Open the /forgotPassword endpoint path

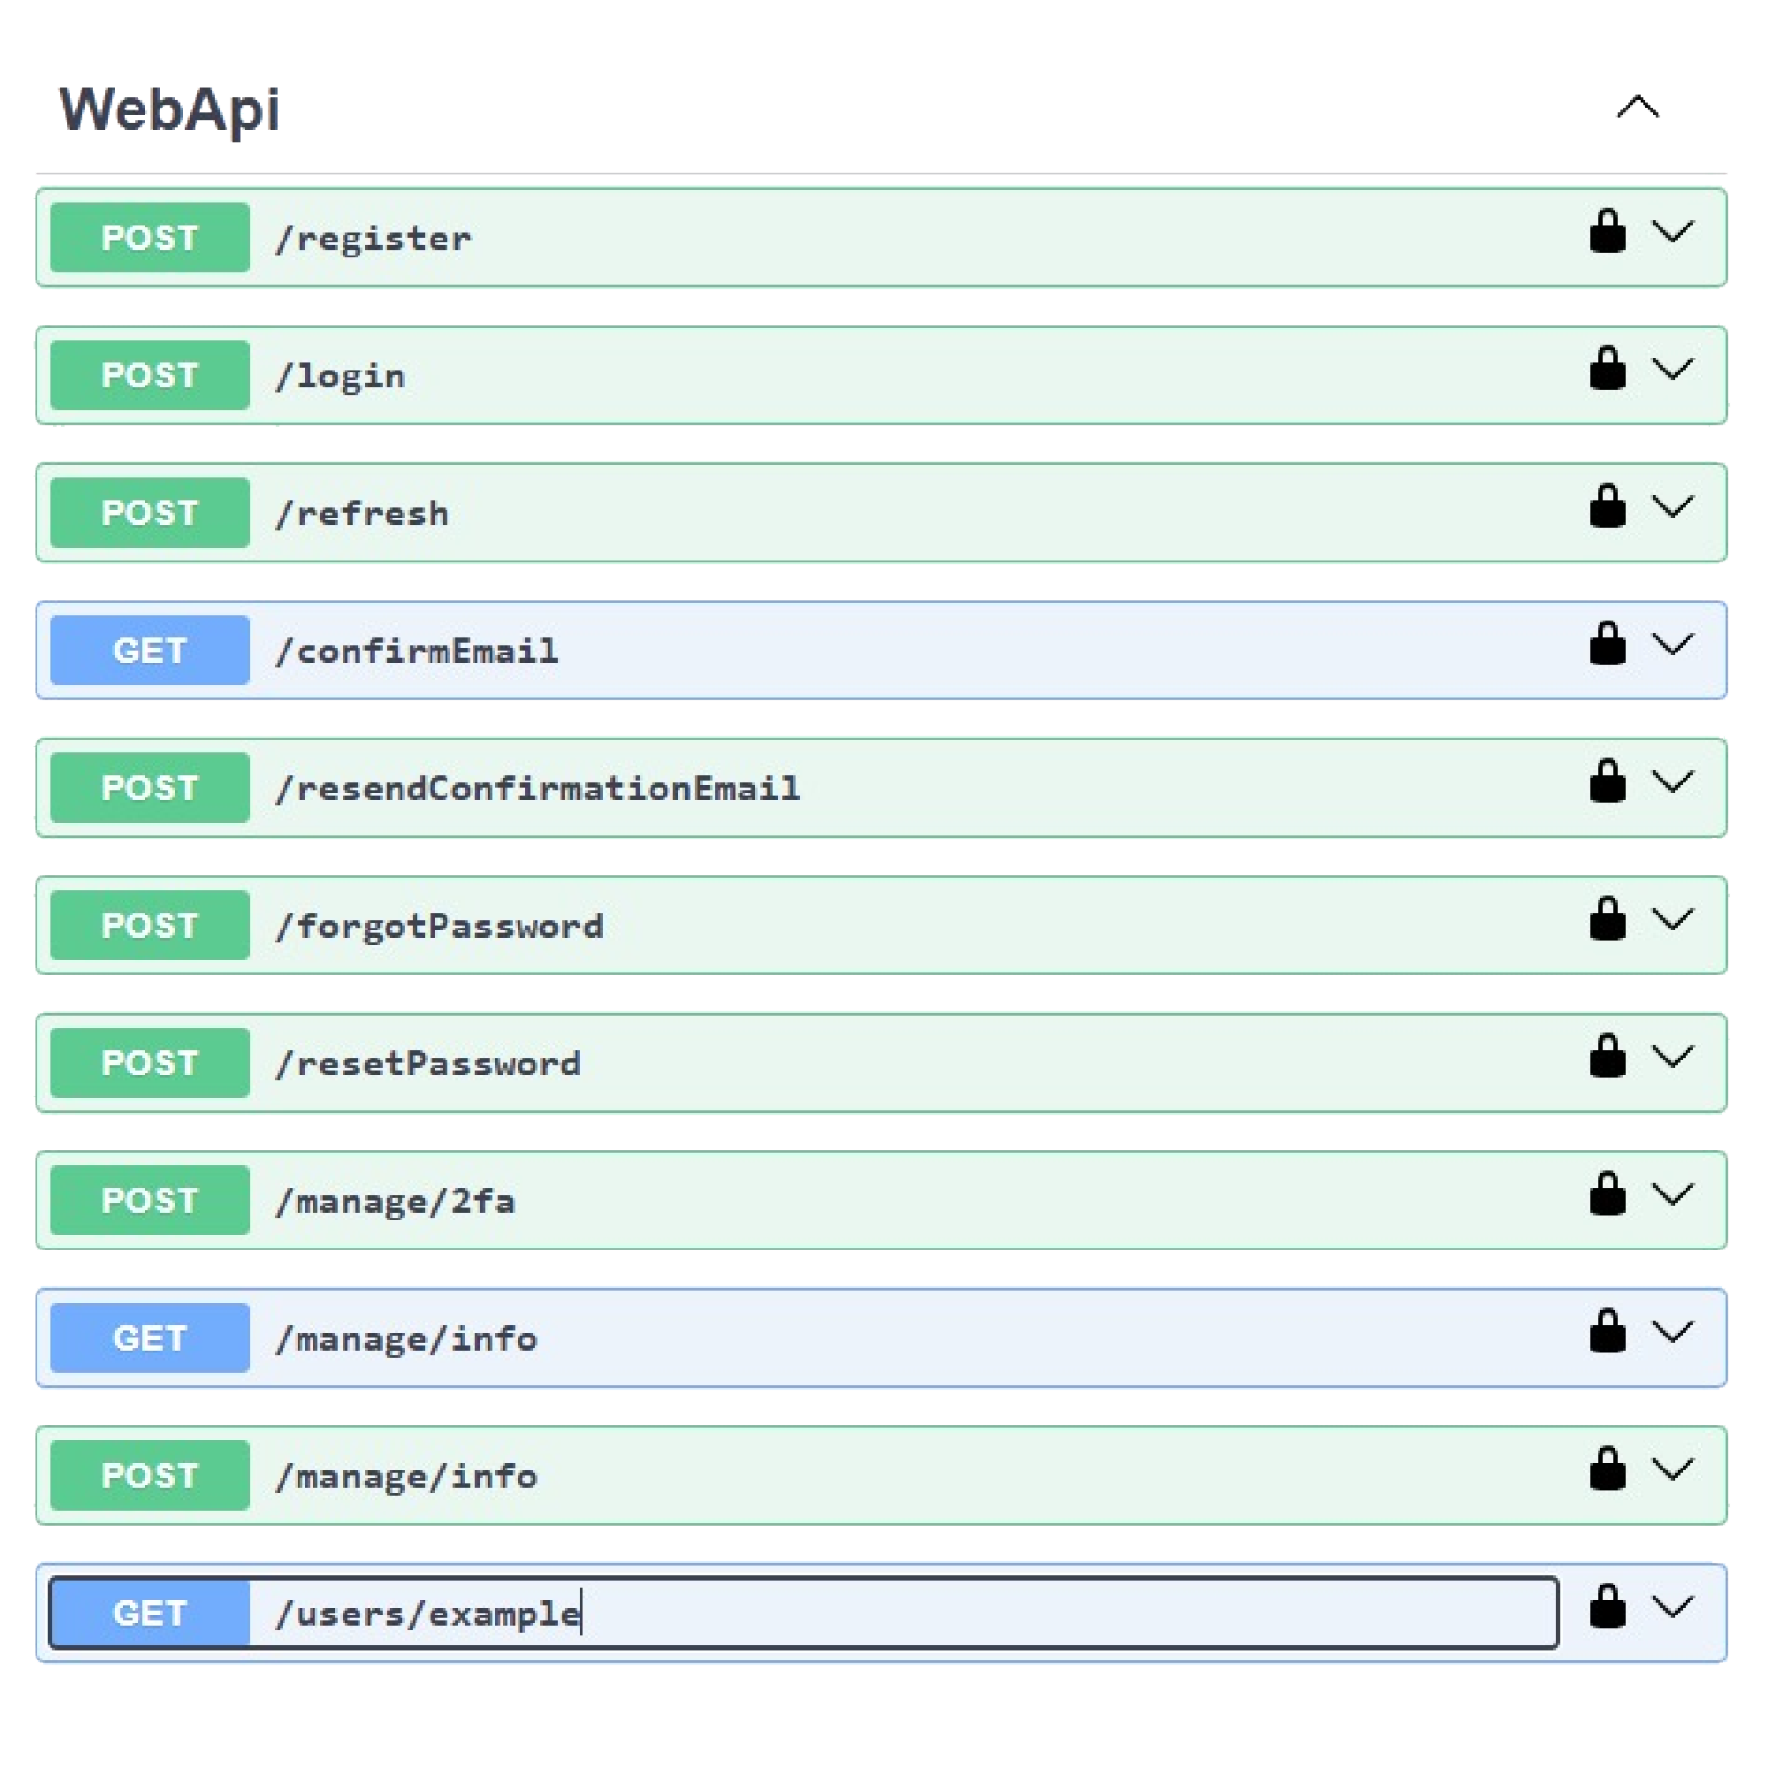[x=439, y=926]
